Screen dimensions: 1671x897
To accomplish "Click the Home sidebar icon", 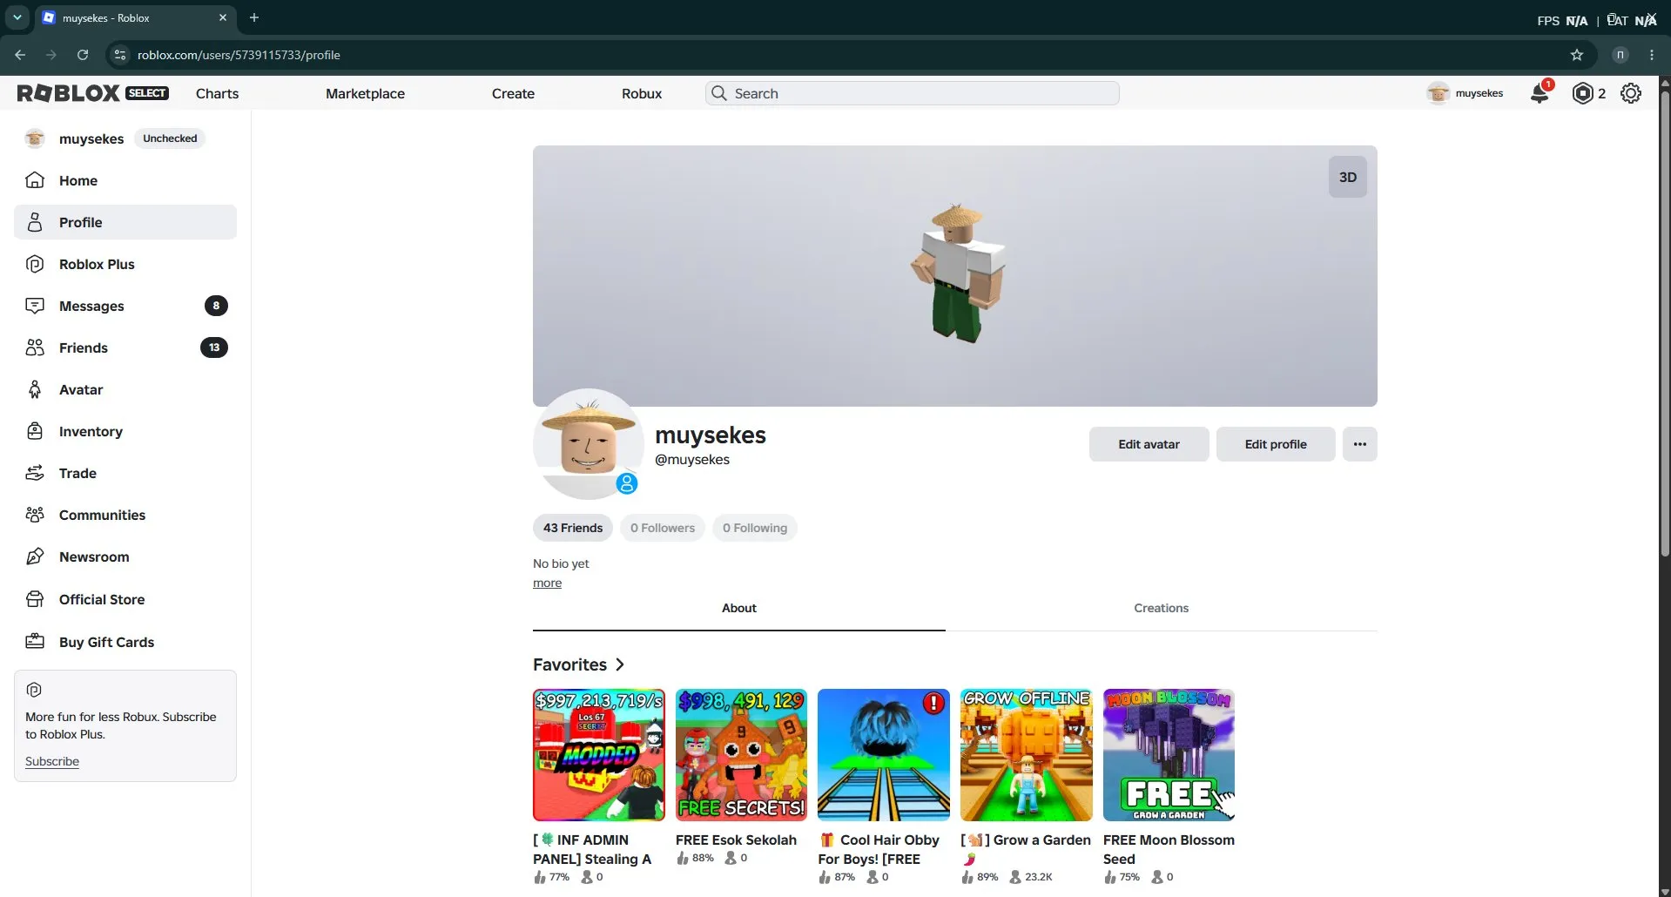I will tap(35, 180).
